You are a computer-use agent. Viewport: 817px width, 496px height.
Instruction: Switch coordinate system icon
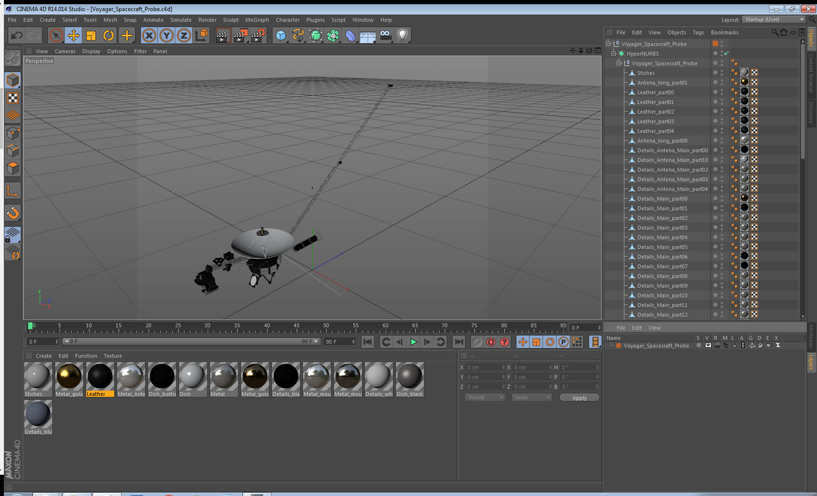click(201, 35)
